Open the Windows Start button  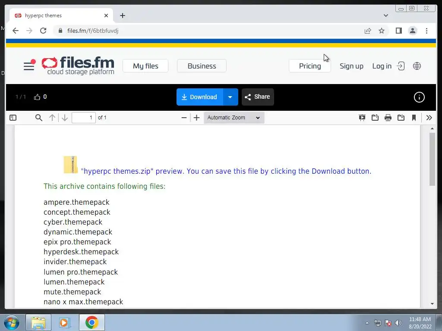[11, 322]
